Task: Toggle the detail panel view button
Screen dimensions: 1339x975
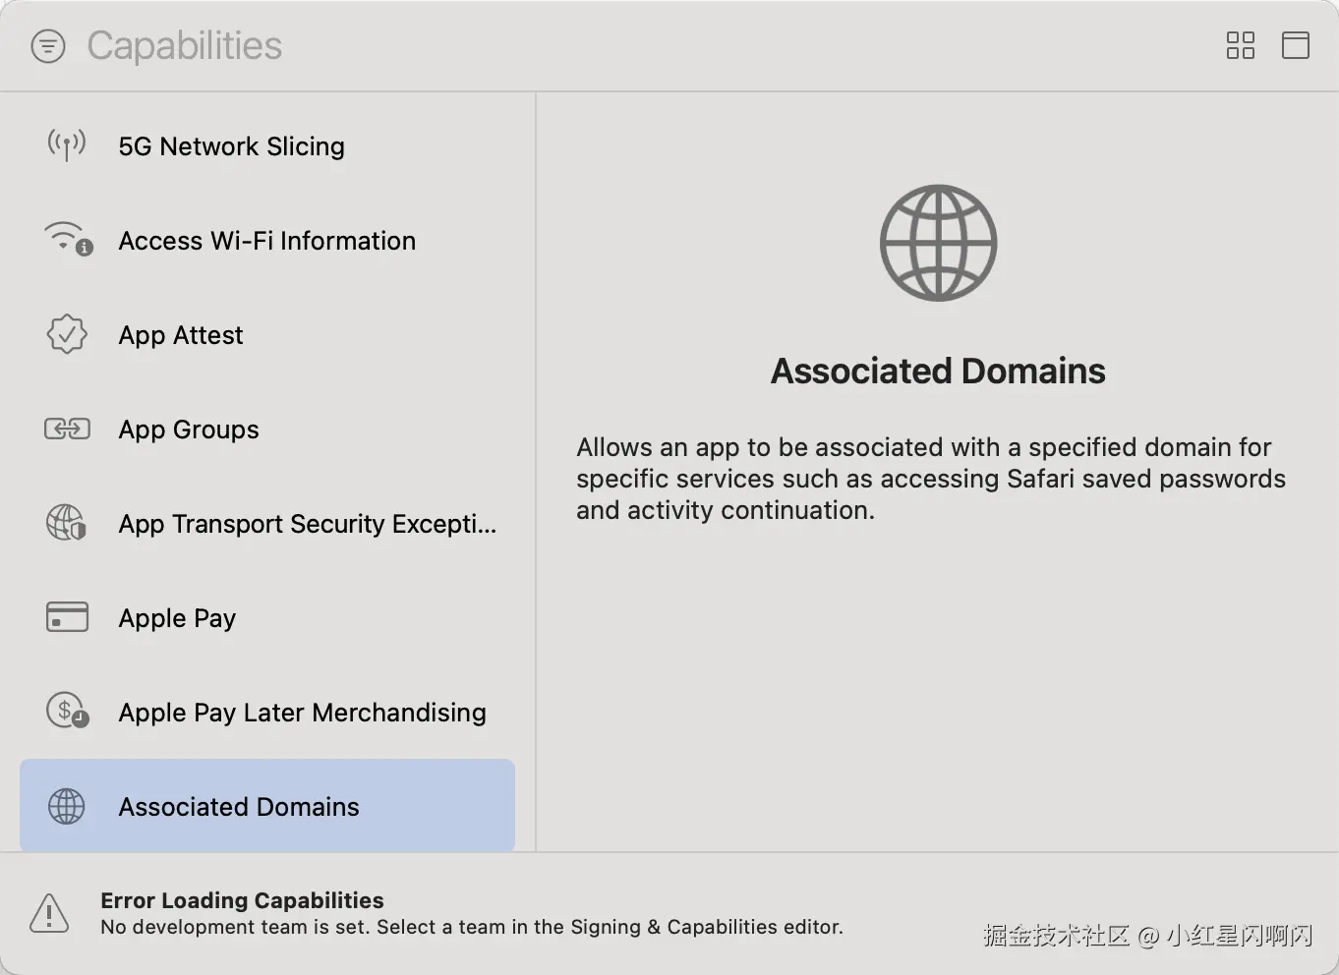Action: click(x=1295, y=45)
